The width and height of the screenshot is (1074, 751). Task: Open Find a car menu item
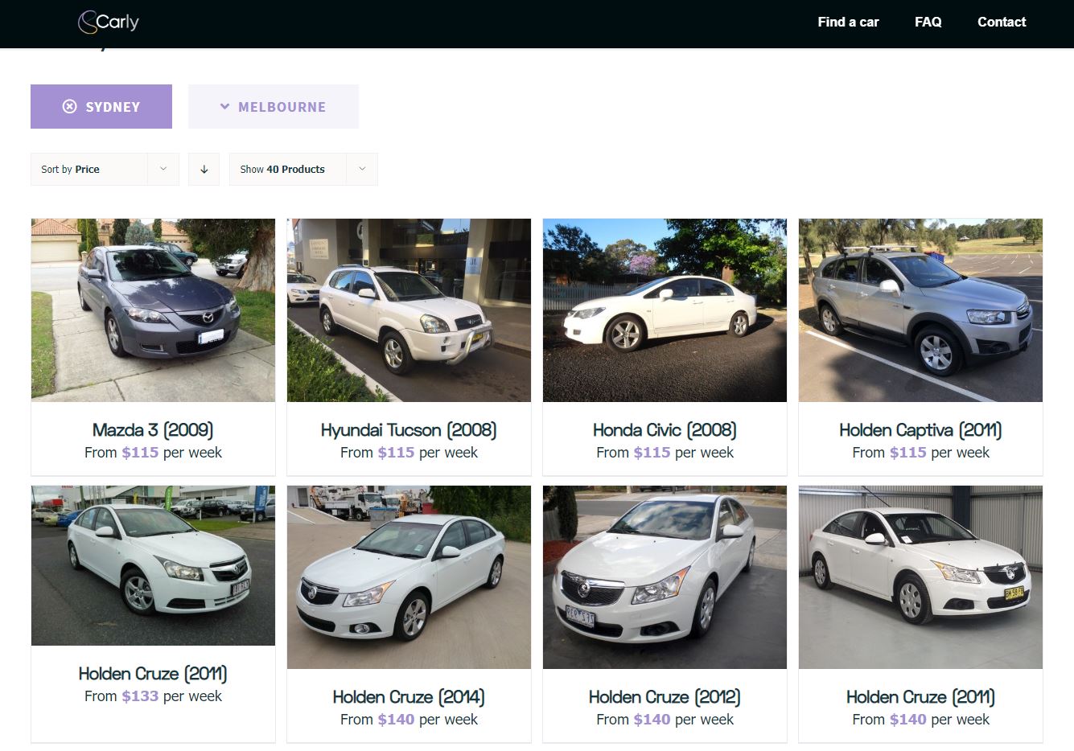pyautogui.click(x=848, y=22)
